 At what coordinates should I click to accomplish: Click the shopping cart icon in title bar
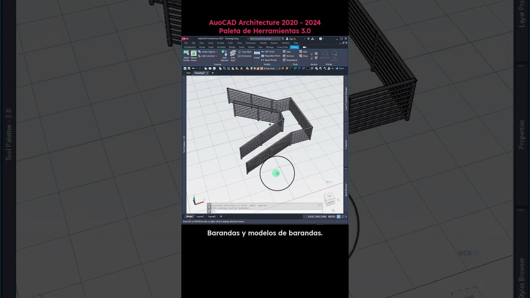point(308,39)
